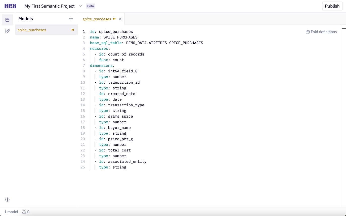Click the Beta badge
The image size is (346, 216).
pyautogui.click(x=91, y=6)
